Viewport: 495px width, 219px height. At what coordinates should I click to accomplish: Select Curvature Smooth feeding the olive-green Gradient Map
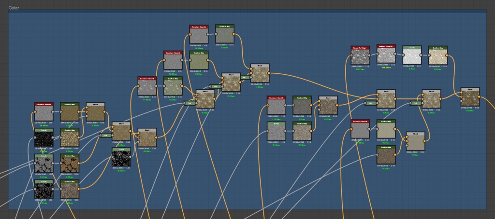pyautogui.click(x=173, y=60)
